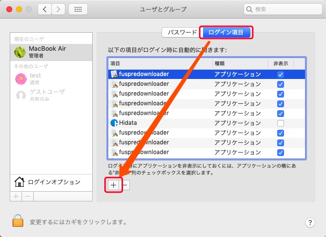Image resolution: width=326 pixels, height=237 pixels.
Task: Show all preferences with the grid button
Action: pos(78,9)
